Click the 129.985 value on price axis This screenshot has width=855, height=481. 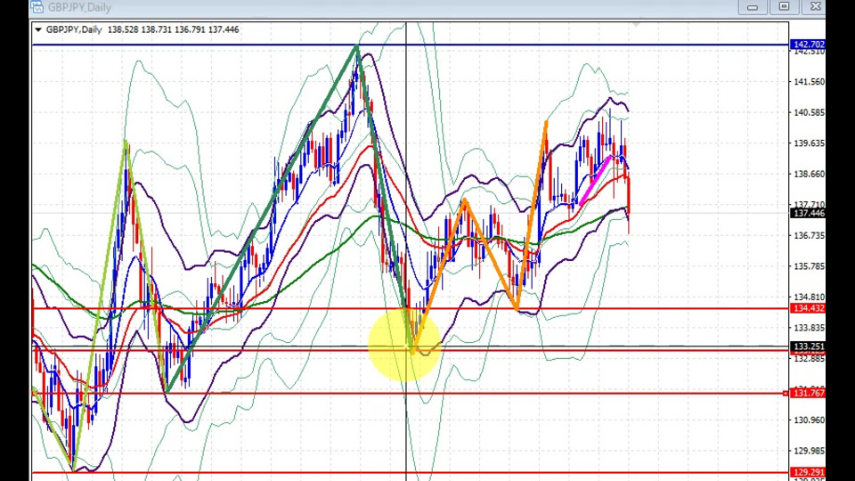809,451
